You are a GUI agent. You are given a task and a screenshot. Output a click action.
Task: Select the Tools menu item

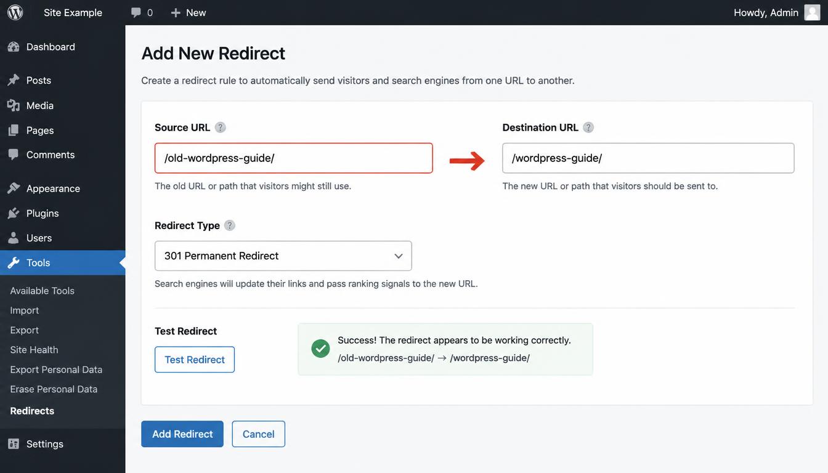(x=63, y=262)
